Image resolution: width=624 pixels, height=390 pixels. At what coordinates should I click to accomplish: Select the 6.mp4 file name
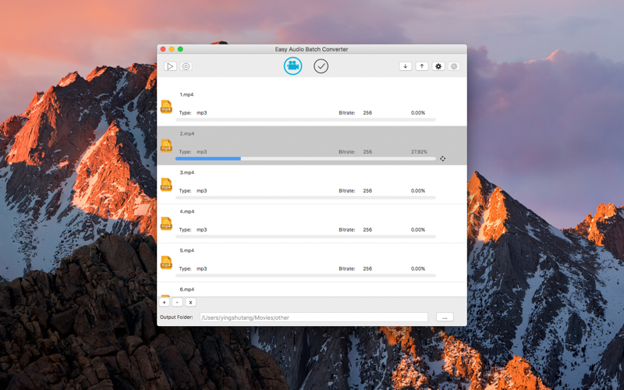click(x=187, y=289)
